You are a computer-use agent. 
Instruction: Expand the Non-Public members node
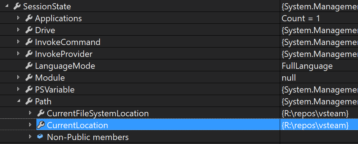[30, 137]
